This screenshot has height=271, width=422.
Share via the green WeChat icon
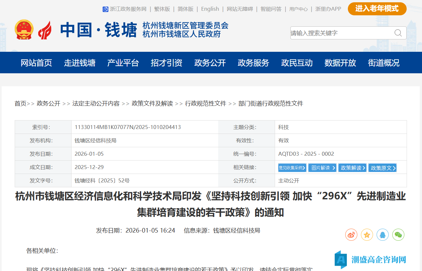click(398, 235)
